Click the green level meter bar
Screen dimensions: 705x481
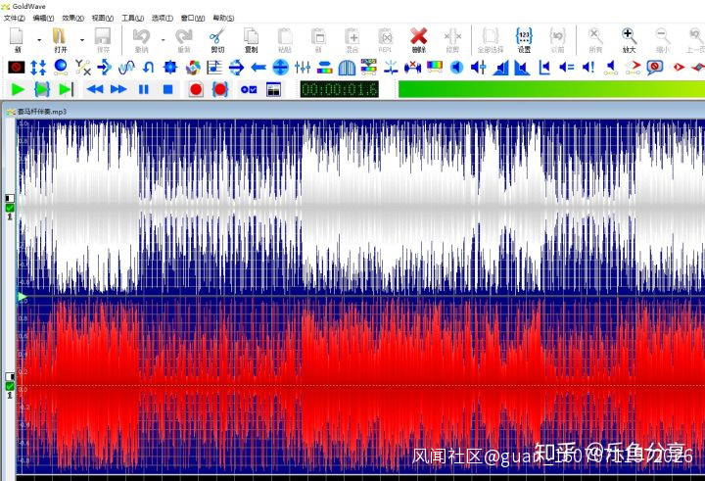tap(548, 89)
